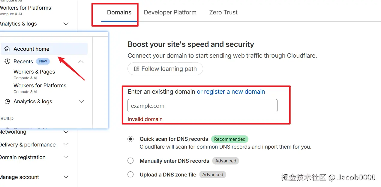Switch to the Zero Trust tab
Image resolution: width=381 pixels, height=187 pixels.
223,13
